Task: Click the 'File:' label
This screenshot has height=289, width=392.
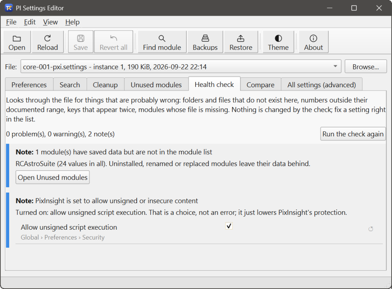Action: (11, 67)
